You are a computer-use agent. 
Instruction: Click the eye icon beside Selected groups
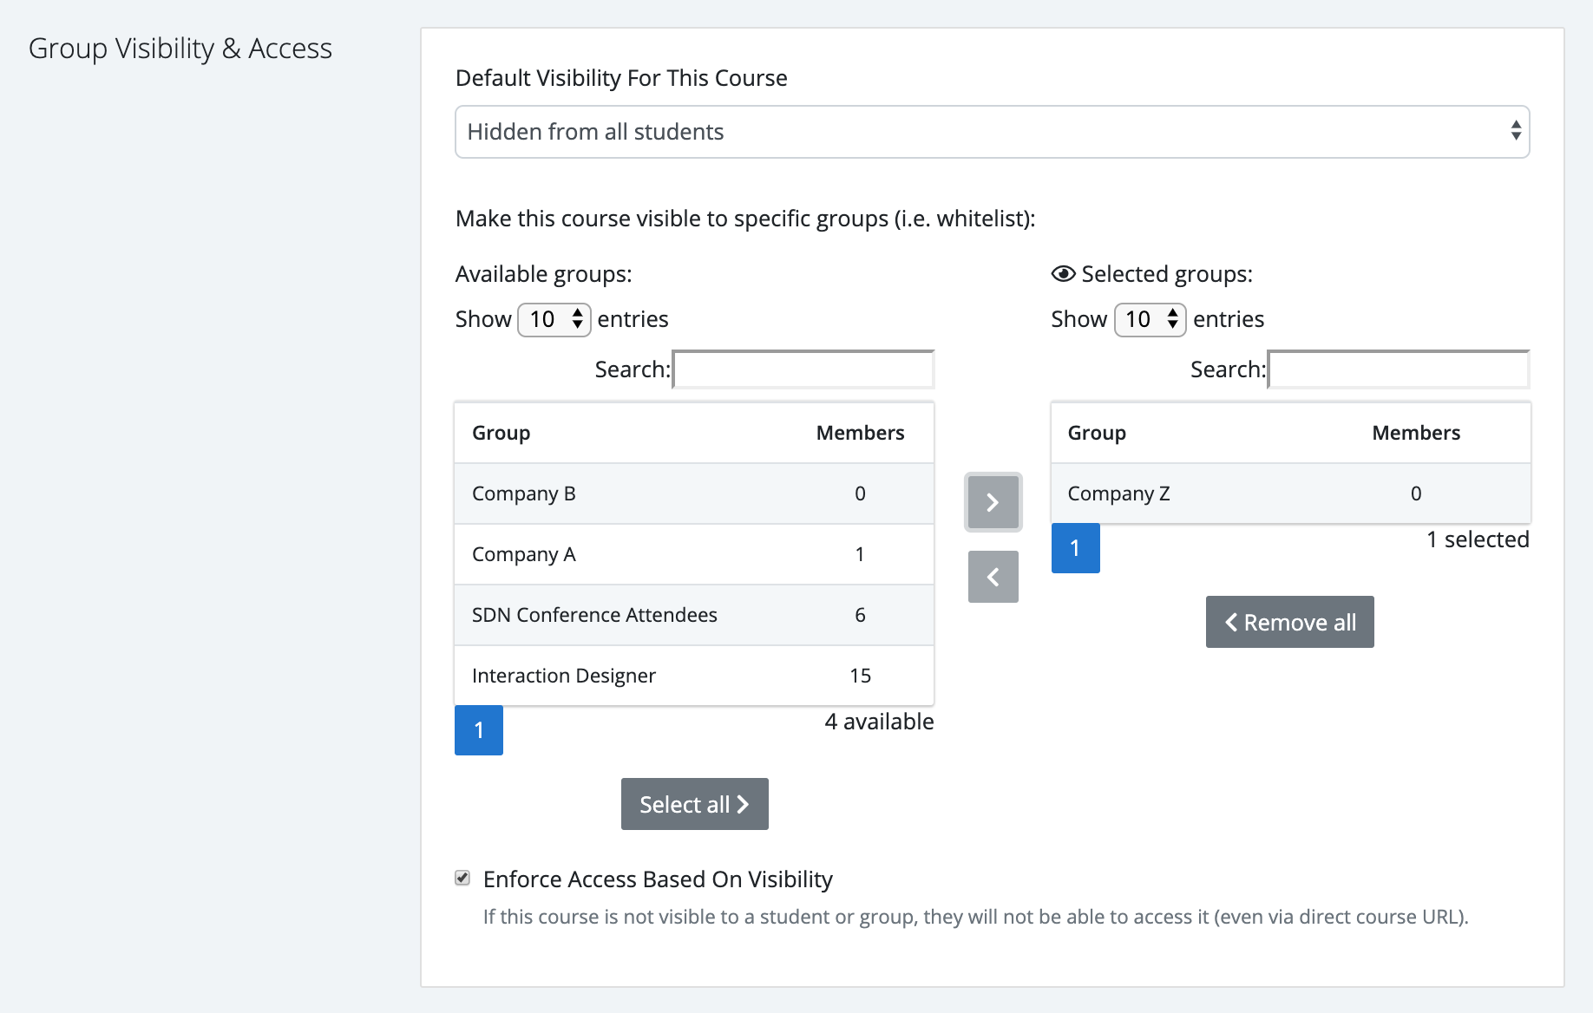tap(1063, 274)
